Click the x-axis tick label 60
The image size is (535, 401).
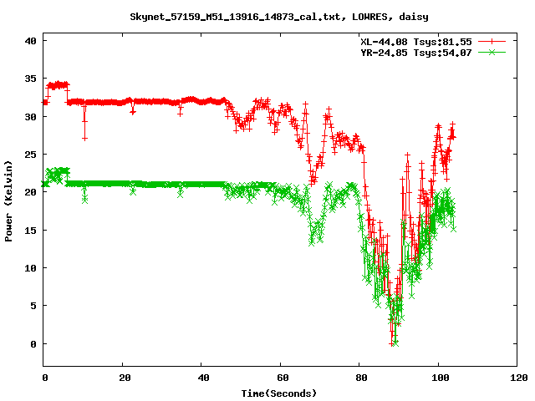pyautogui.click(x=283, y=378)
